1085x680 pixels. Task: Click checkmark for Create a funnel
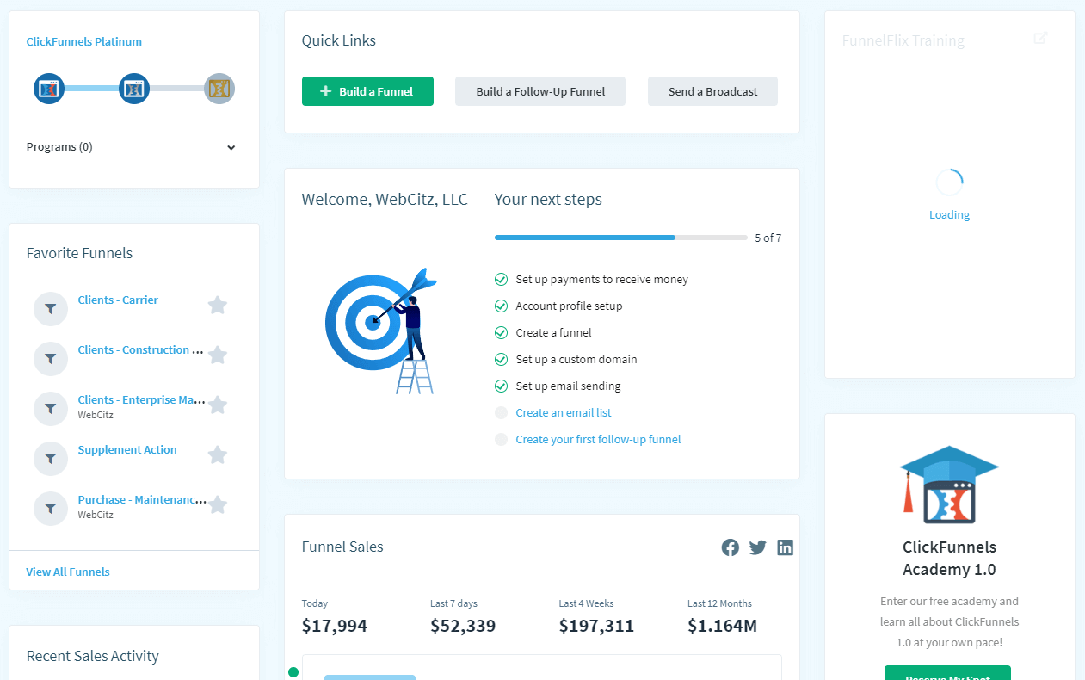tap(501, 333)
